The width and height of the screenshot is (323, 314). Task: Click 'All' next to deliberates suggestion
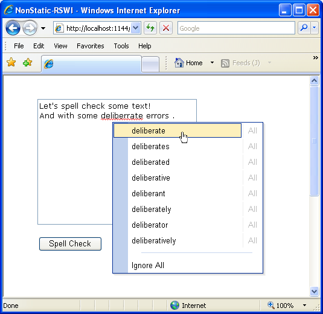click(x=252, y=146)
